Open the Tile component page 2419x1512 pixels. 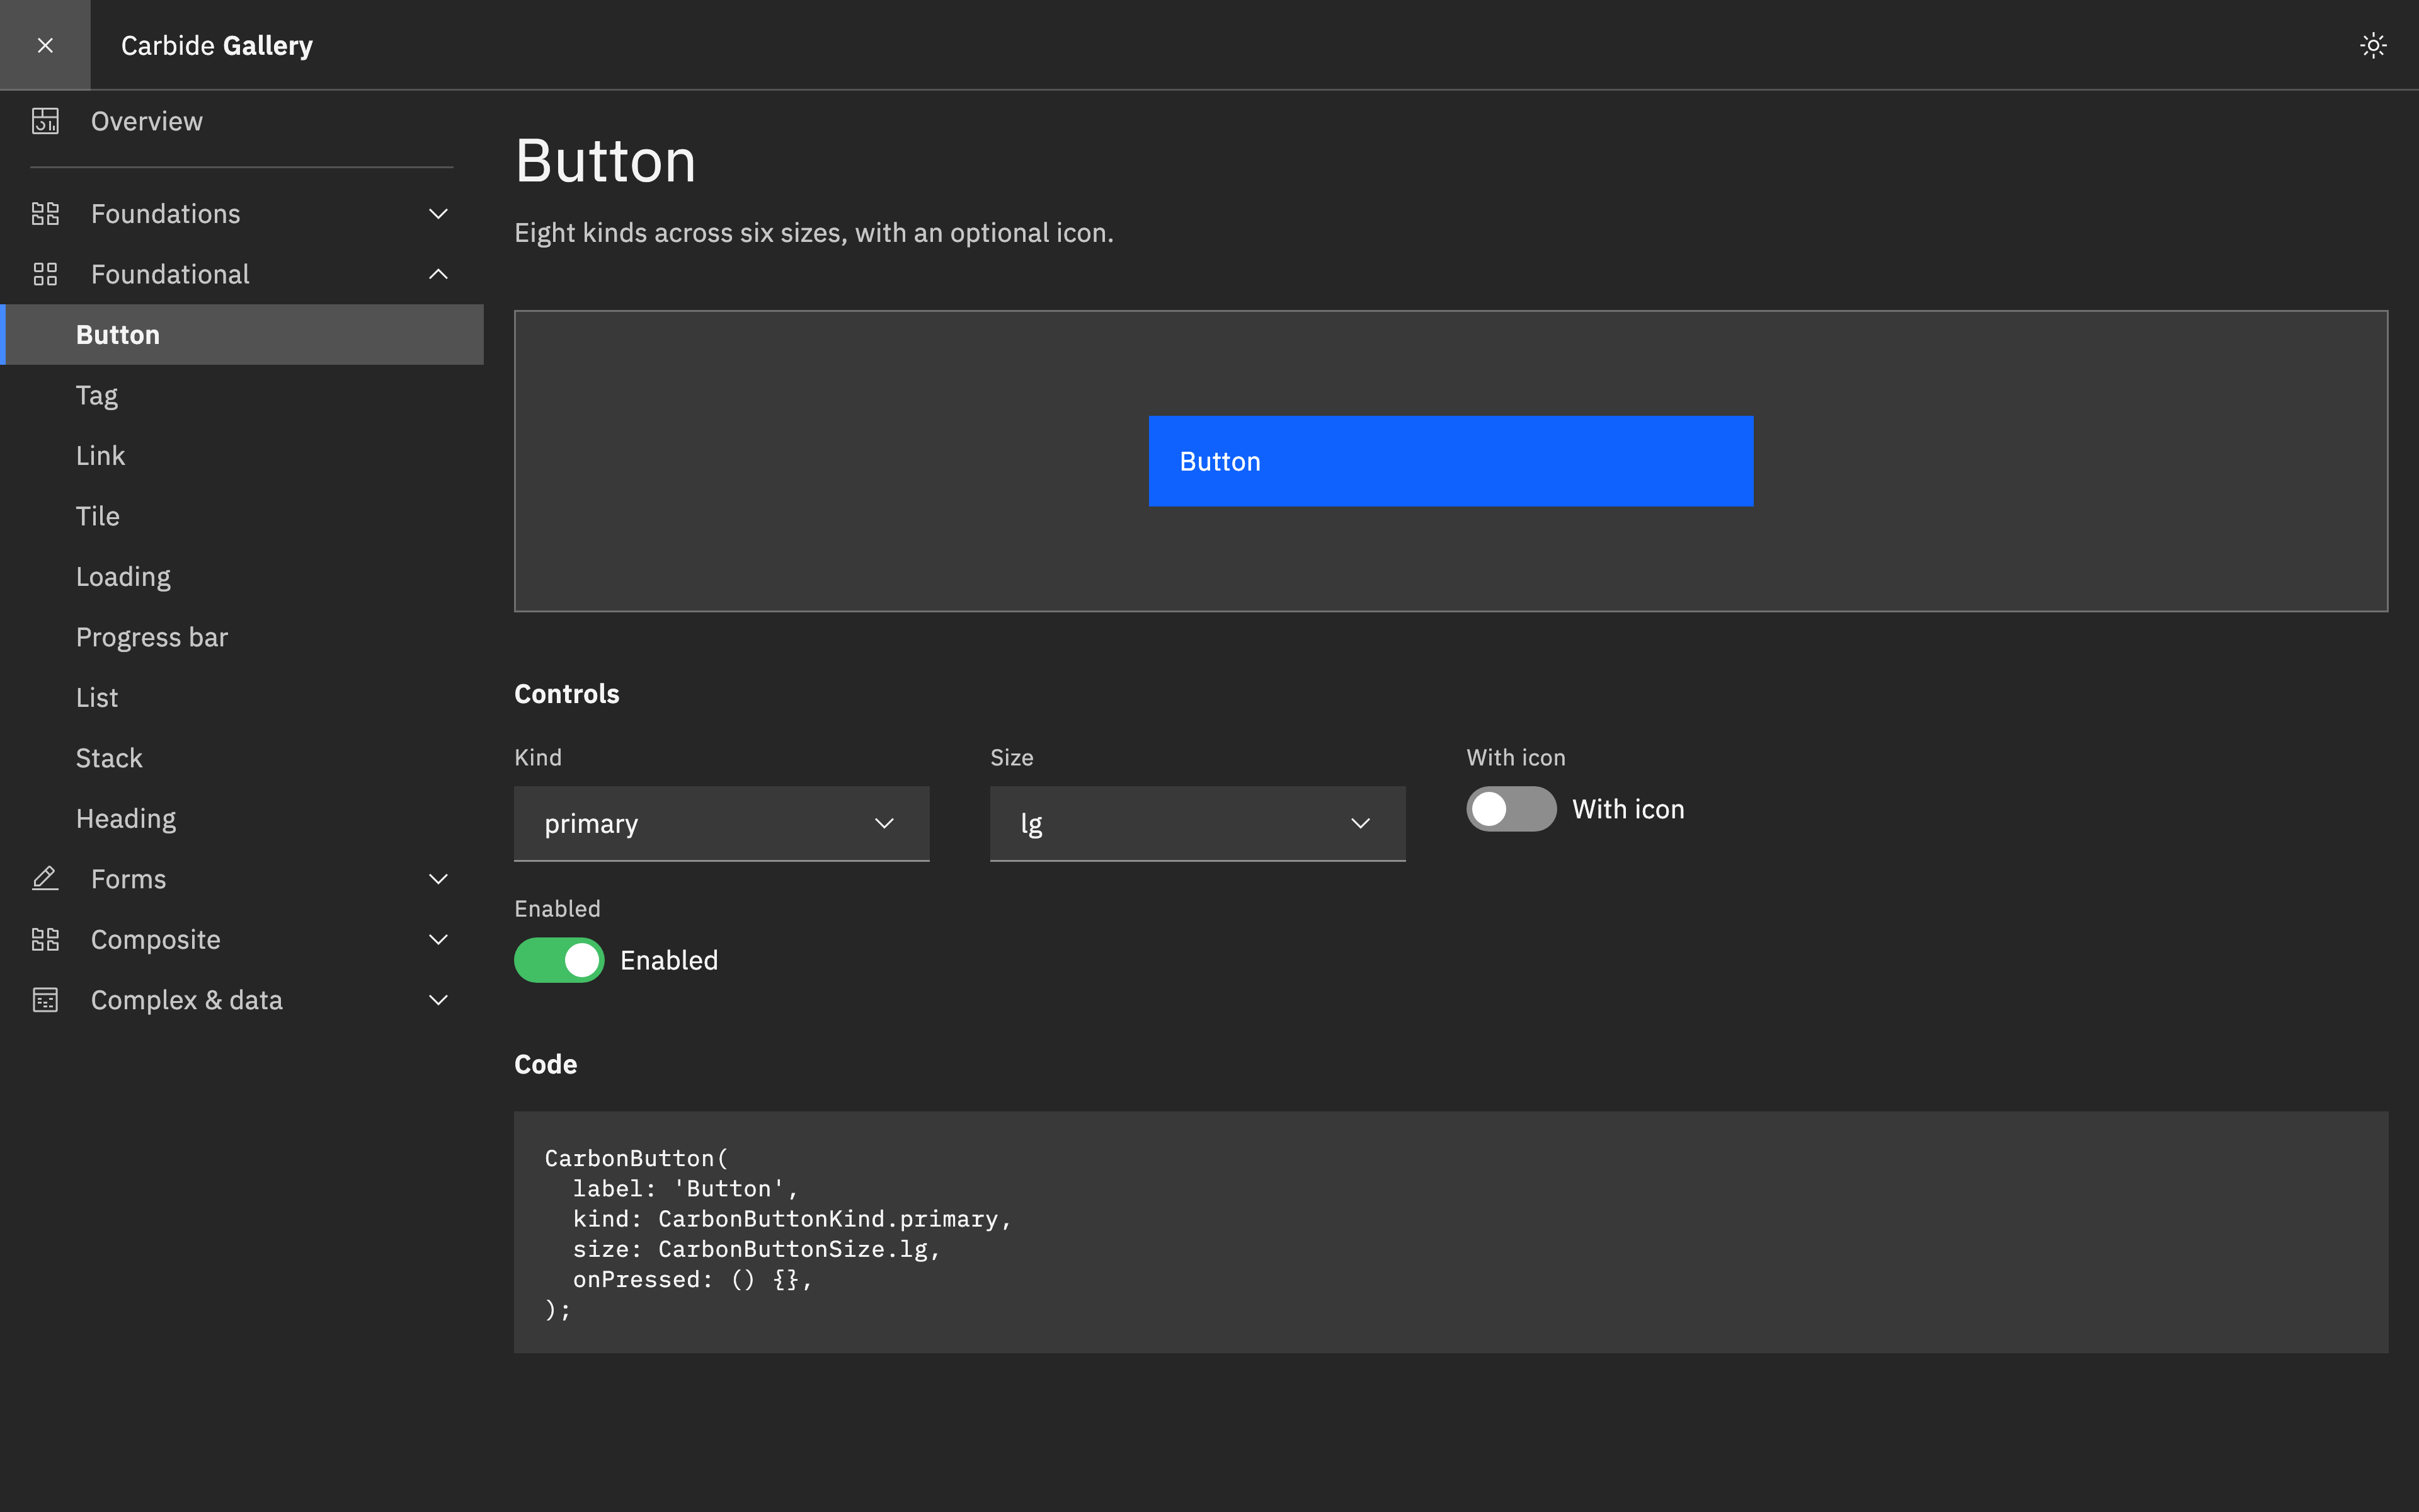(242, 516)
